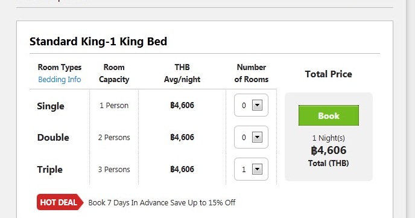Open the Single rooms quantity dropdown
The image size is (415, 218).
(251, 105)
